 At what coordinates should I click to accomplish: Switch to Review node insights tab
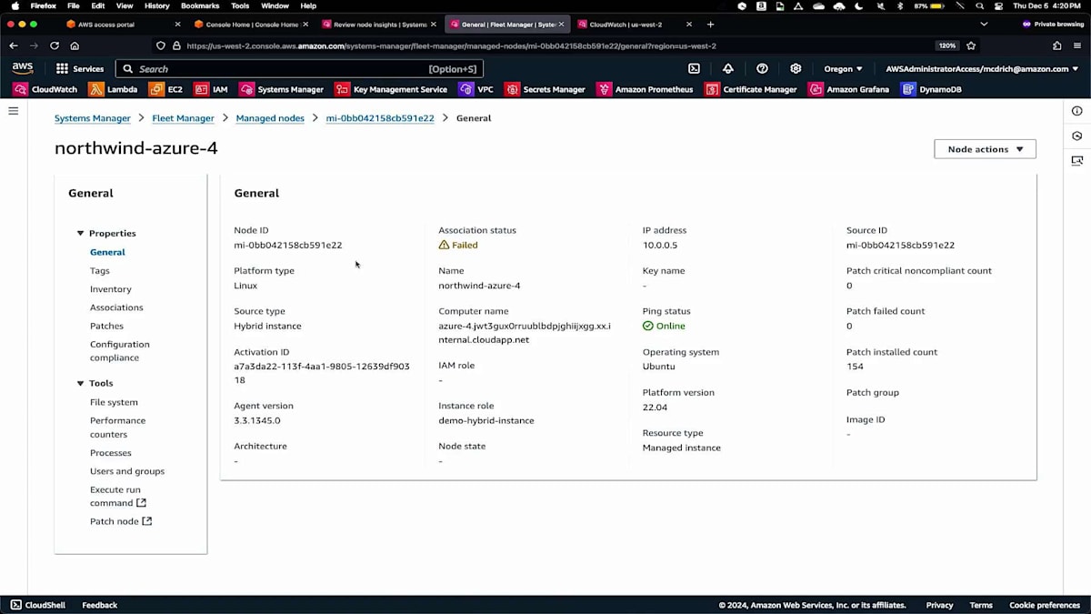(x=378, y=25)
